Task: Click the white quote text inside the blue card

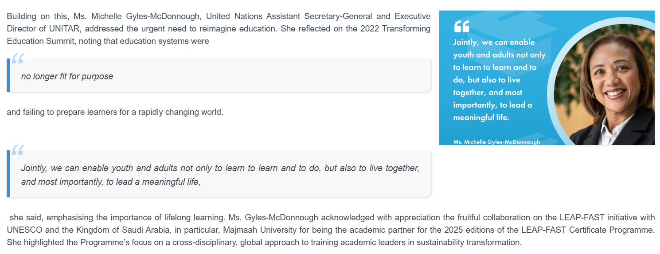Action: pyautogui.click(x=499, y=80)
